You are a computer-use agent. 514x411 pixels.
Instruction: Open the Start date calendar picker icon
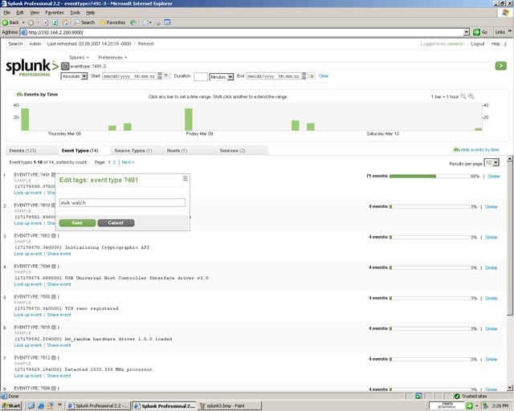pos(166,75)
